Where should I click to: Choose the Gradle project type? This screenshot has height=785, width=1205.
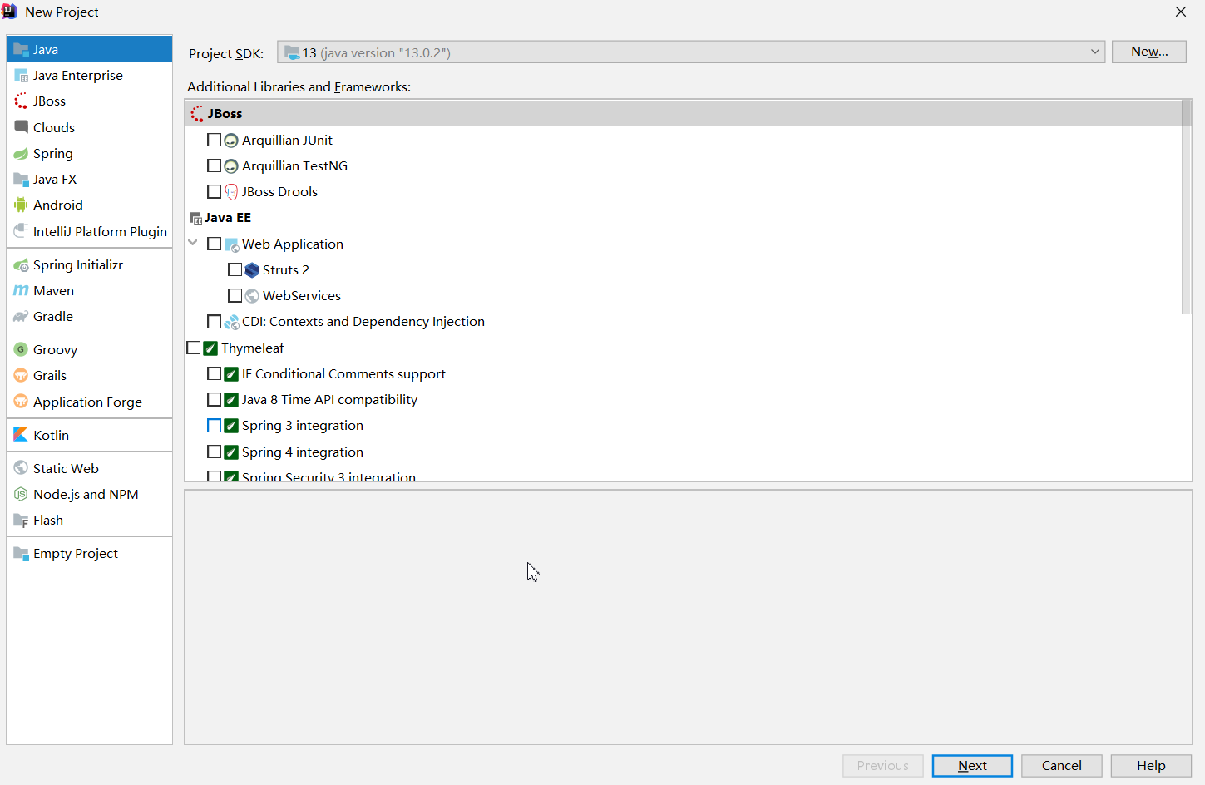pyautogui.click(x=89, y=317)
